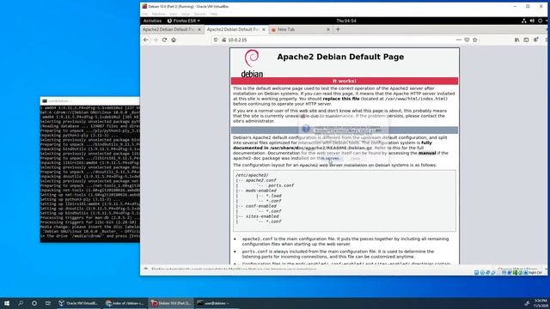
Task: Click the user@debian terminal window title bar
Action: [89, 101]
